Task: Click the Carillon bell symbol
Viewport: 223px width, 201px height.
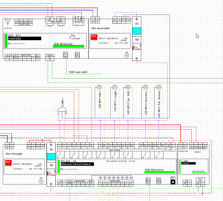Action: (62, 109)
